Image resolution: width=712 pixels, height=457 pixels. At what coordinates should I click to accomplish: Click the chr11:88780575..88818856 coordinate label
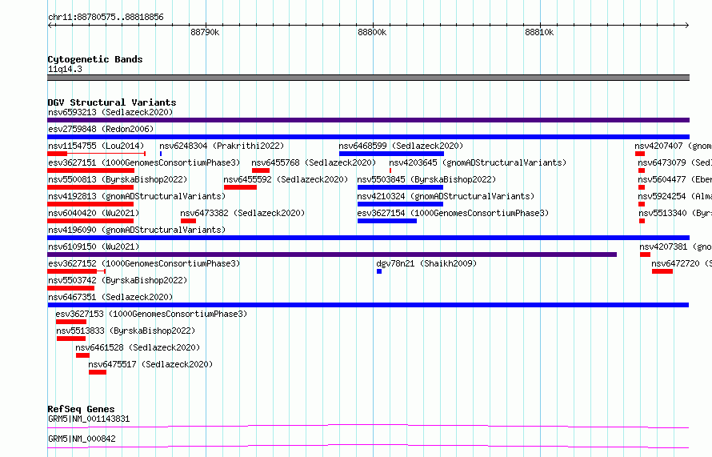[x=106, y=17]
